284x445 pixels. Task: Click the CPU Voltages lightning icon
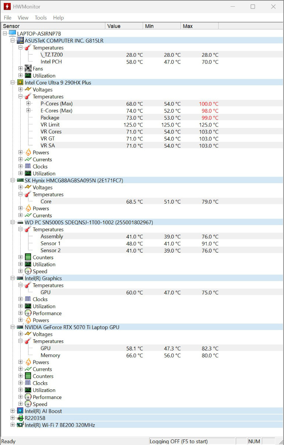click(x=28, y=89)
